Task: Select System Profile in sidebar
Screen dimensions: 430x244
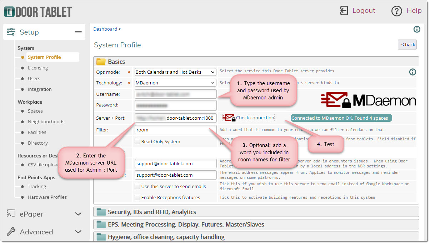Action: point(44,57)
